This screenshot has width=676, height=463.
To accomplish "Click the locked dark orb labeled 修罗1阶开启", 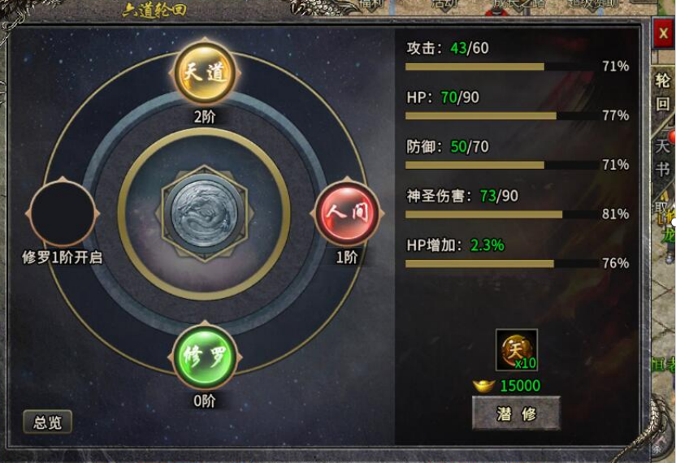I will click(63, 213).
